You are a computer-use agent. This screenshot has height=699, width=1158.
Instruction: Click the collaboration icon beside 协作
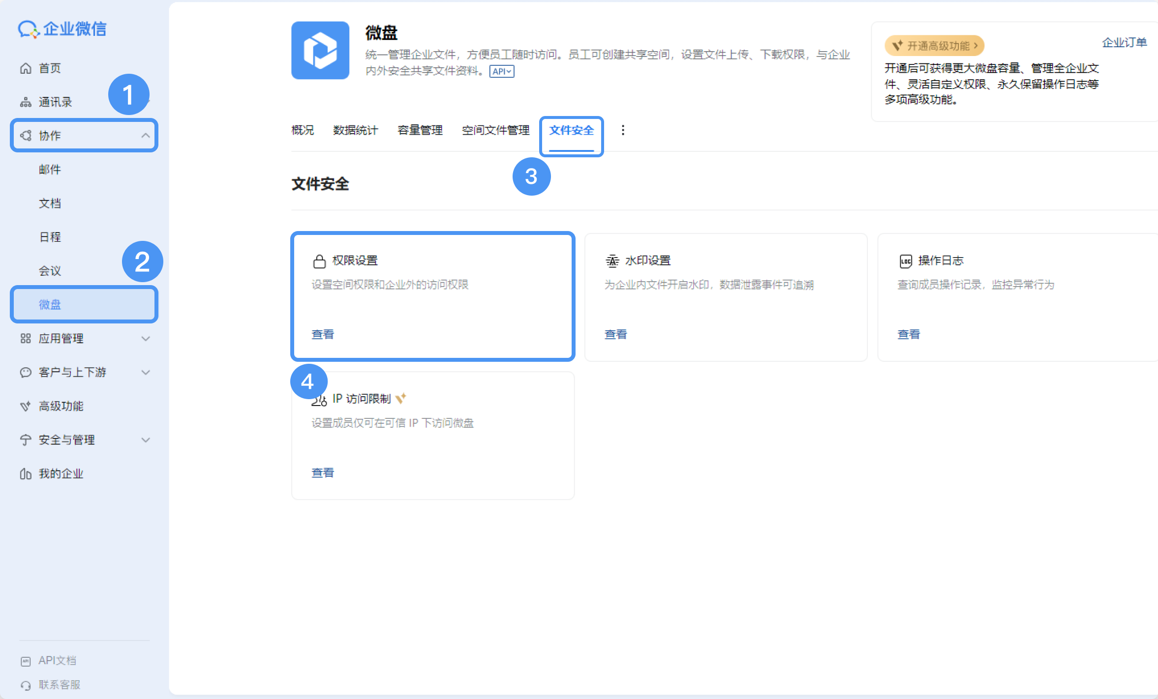pyautogui.click(x=26, y=136)
